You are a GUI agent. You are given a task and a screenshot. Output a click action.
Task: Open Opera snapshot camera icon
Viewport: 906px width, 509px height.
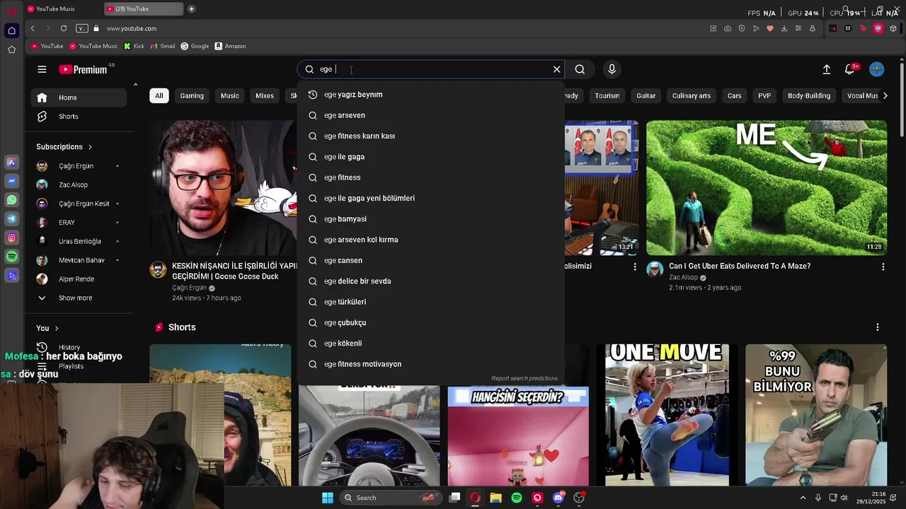(728, 28)
